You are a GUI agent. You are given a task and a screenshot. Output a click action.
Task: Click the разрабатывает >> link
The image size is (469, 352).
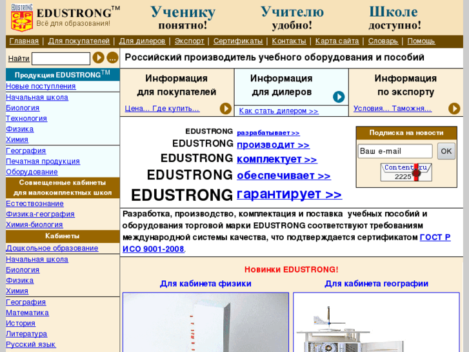(268, 132)
